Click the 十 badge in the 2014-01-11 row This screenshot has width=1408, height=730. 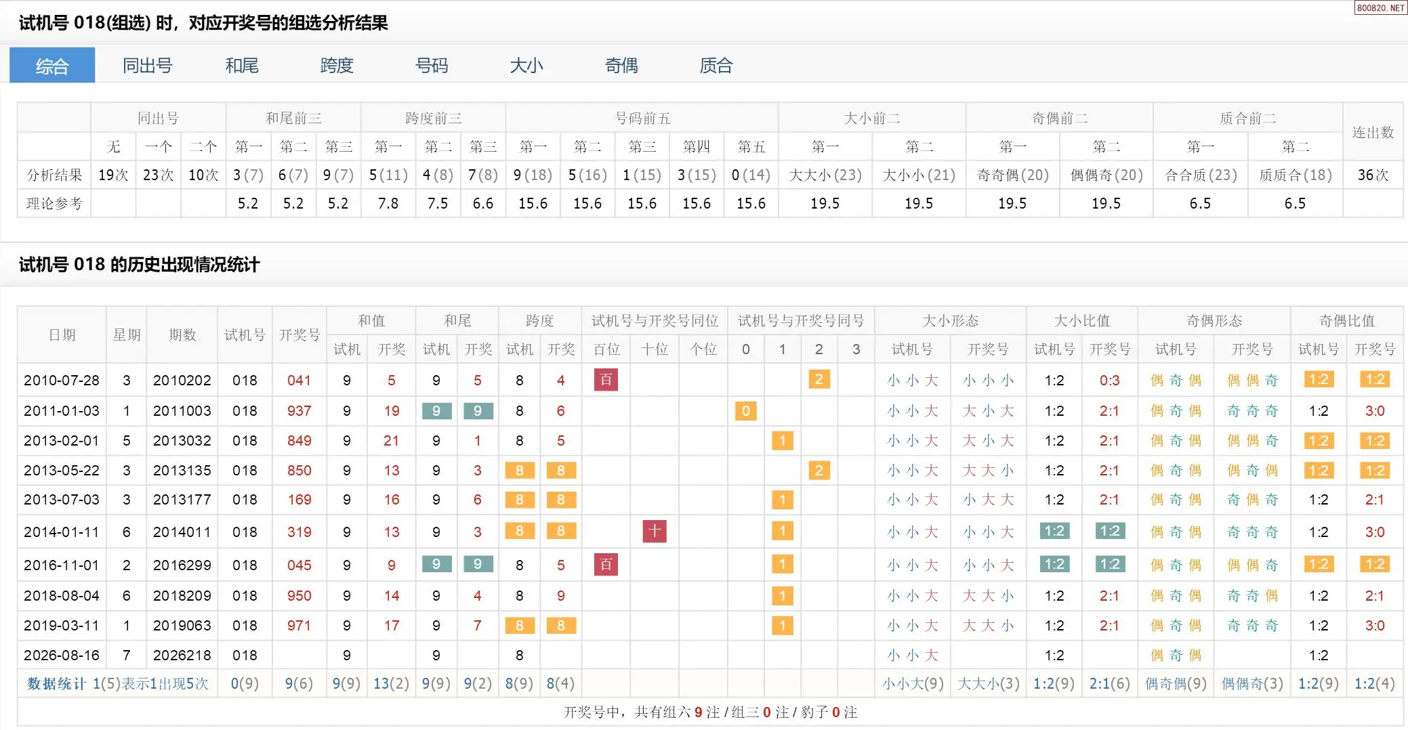click(655, 532)
